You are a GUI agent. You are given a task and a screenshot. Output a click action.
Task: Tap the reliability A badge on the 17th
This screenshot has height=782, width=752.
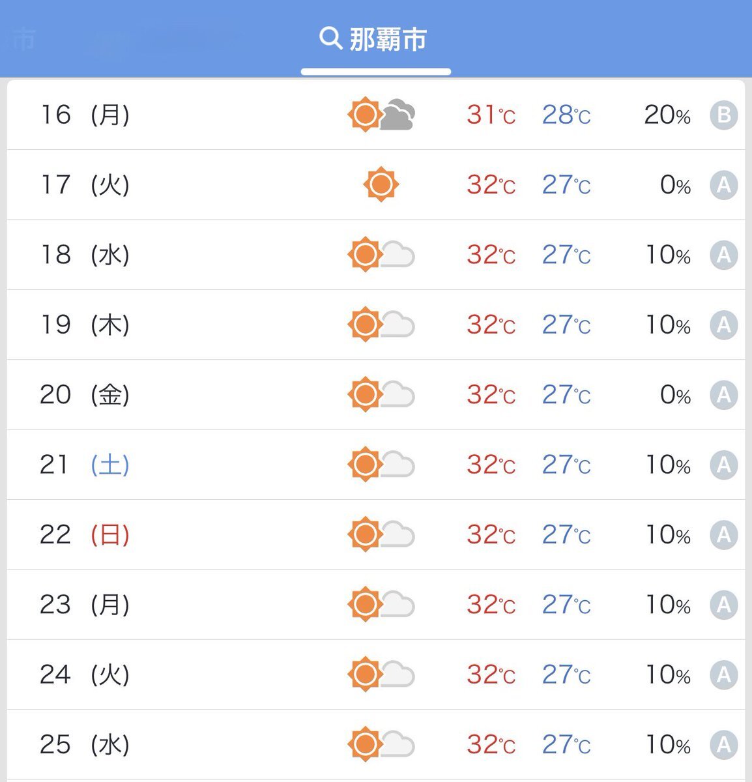coord(723,185)
